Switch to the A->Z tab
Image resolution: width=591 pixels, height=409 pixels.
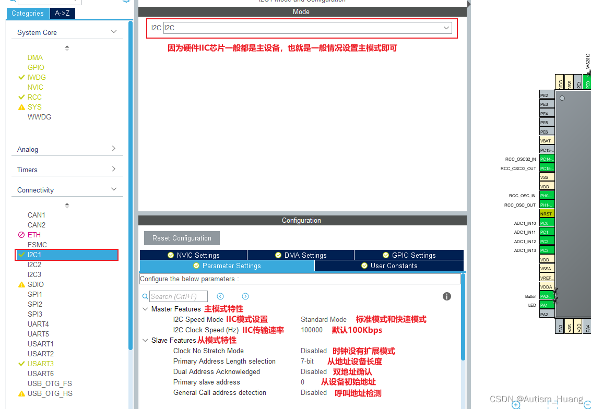click(x=62, y=13)
